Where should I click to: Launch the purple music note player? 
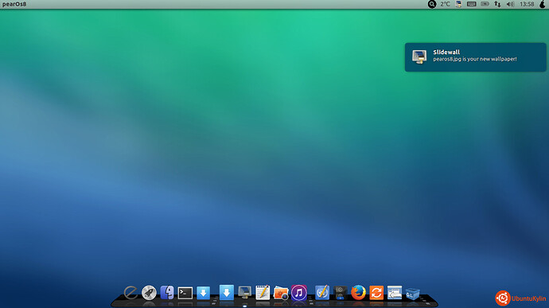pos(298,293)
